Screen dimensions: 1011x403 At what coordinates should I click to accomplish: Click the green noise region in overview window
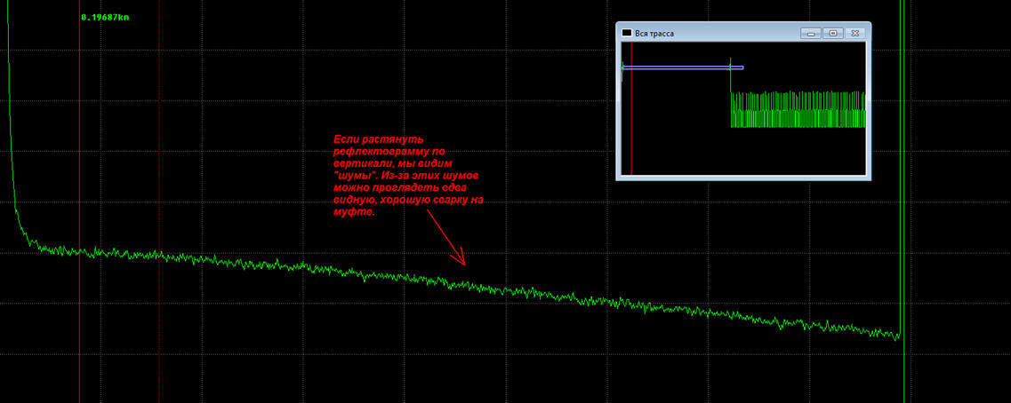pyautogui.click(x=798, y=110)
